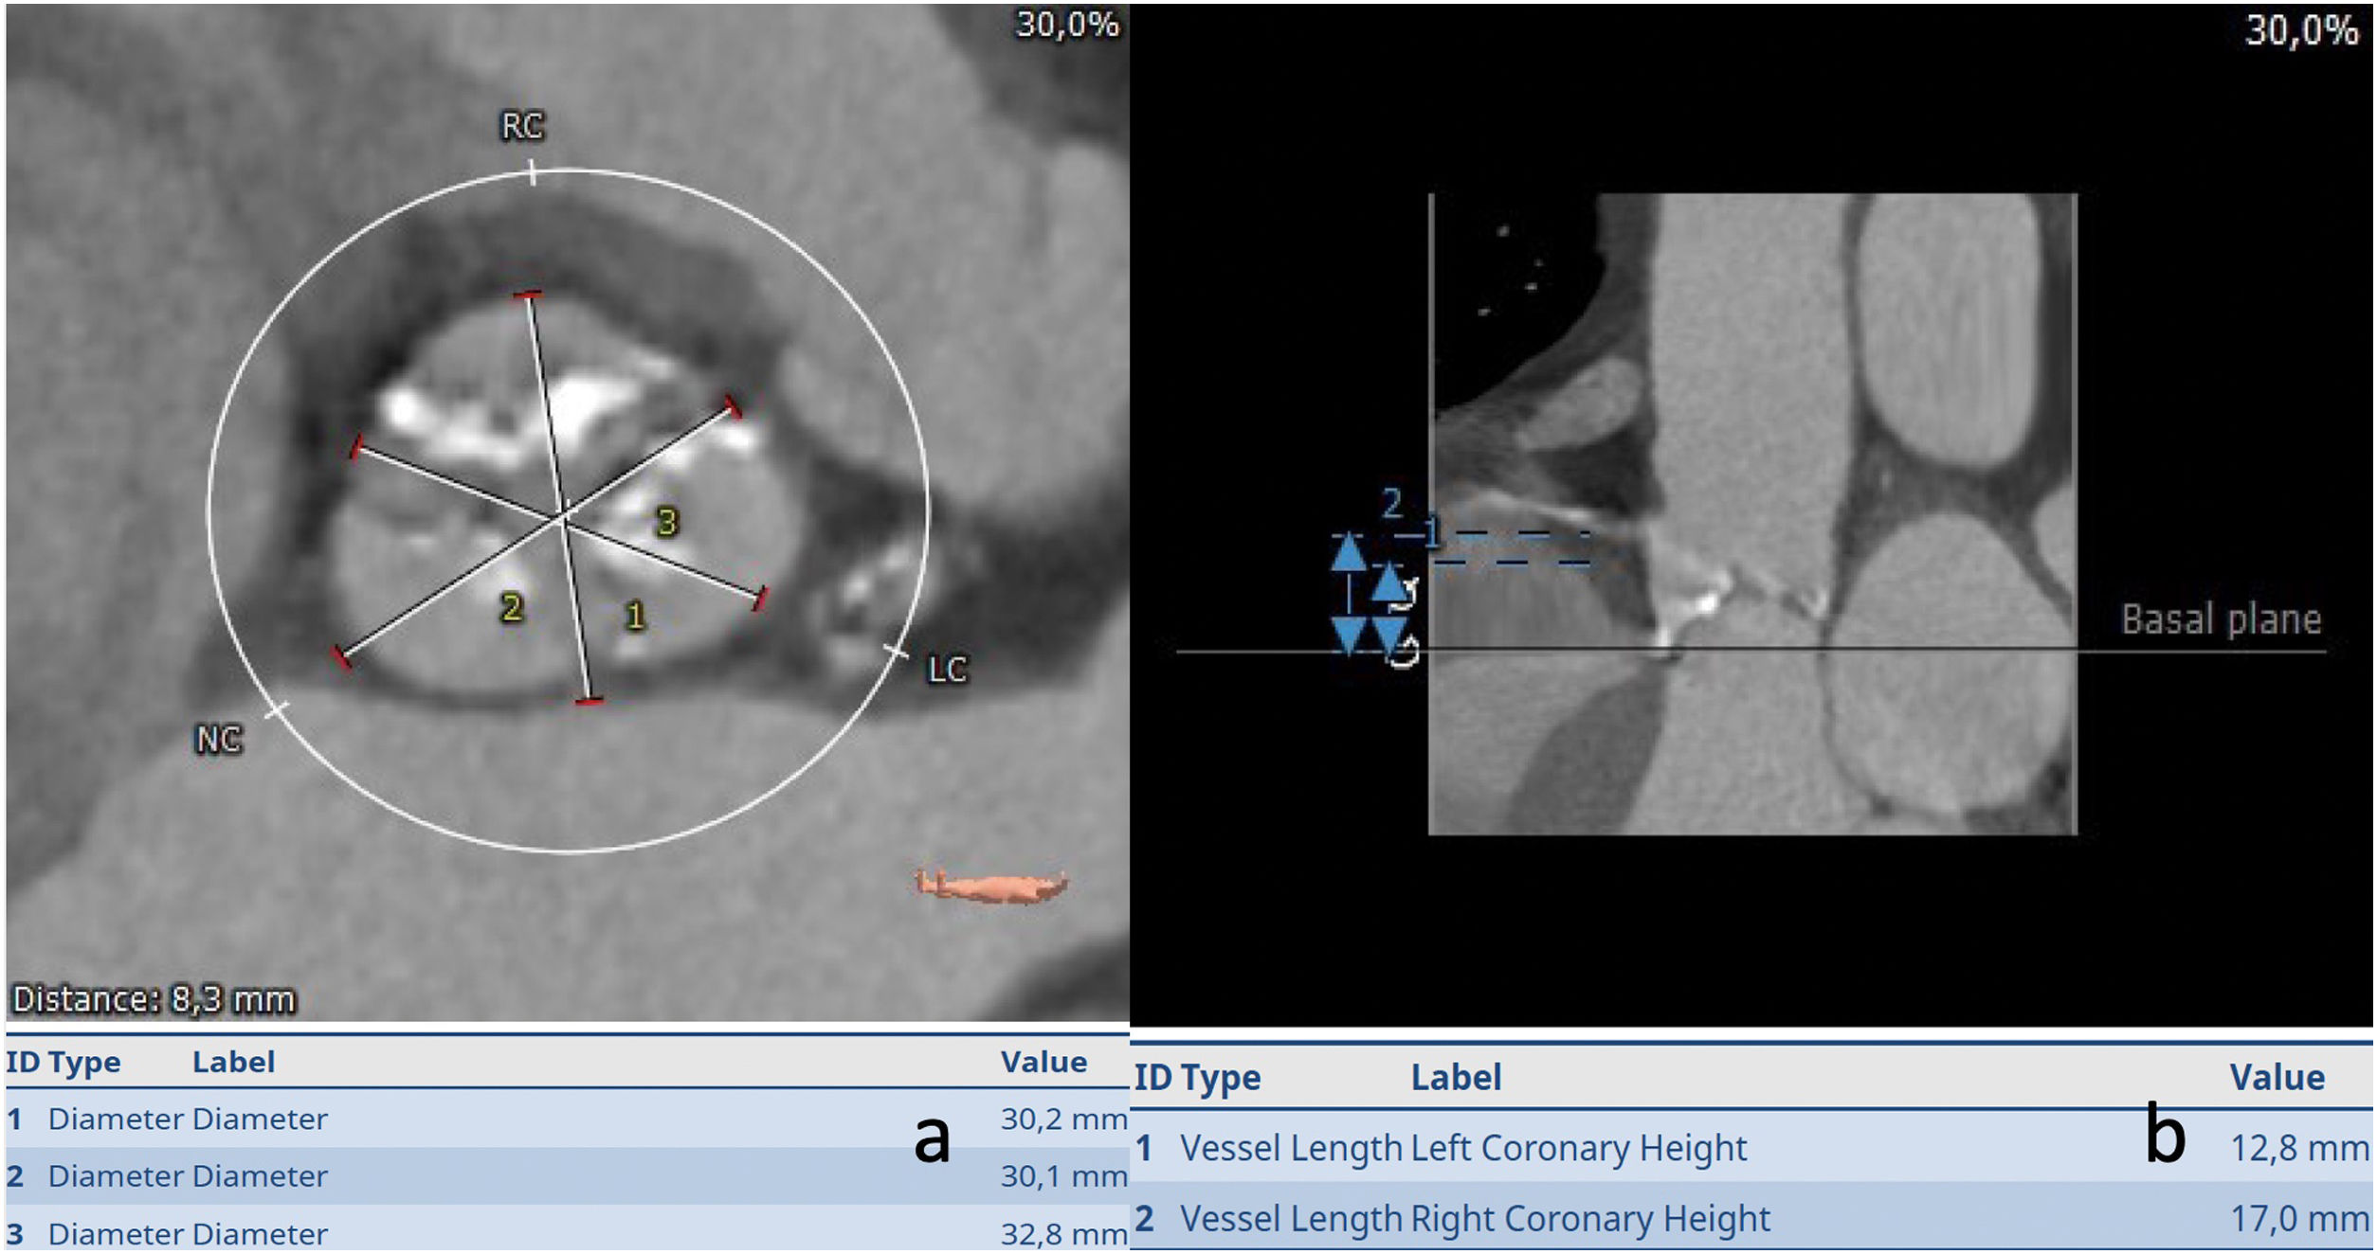This screenshot has width=2377, height=1254.
Task: Click the Label column header in right table
Action: click(x=1456, y=1077)
